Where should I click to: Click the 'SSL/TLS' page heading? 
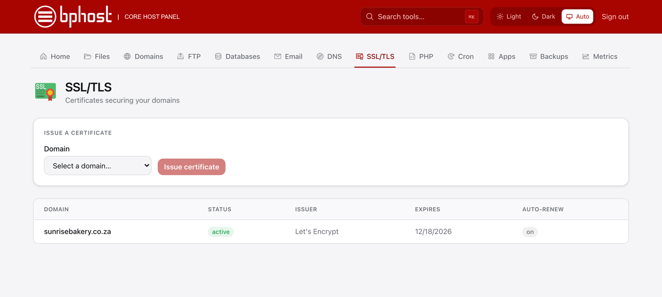click(x=88, y=87)
